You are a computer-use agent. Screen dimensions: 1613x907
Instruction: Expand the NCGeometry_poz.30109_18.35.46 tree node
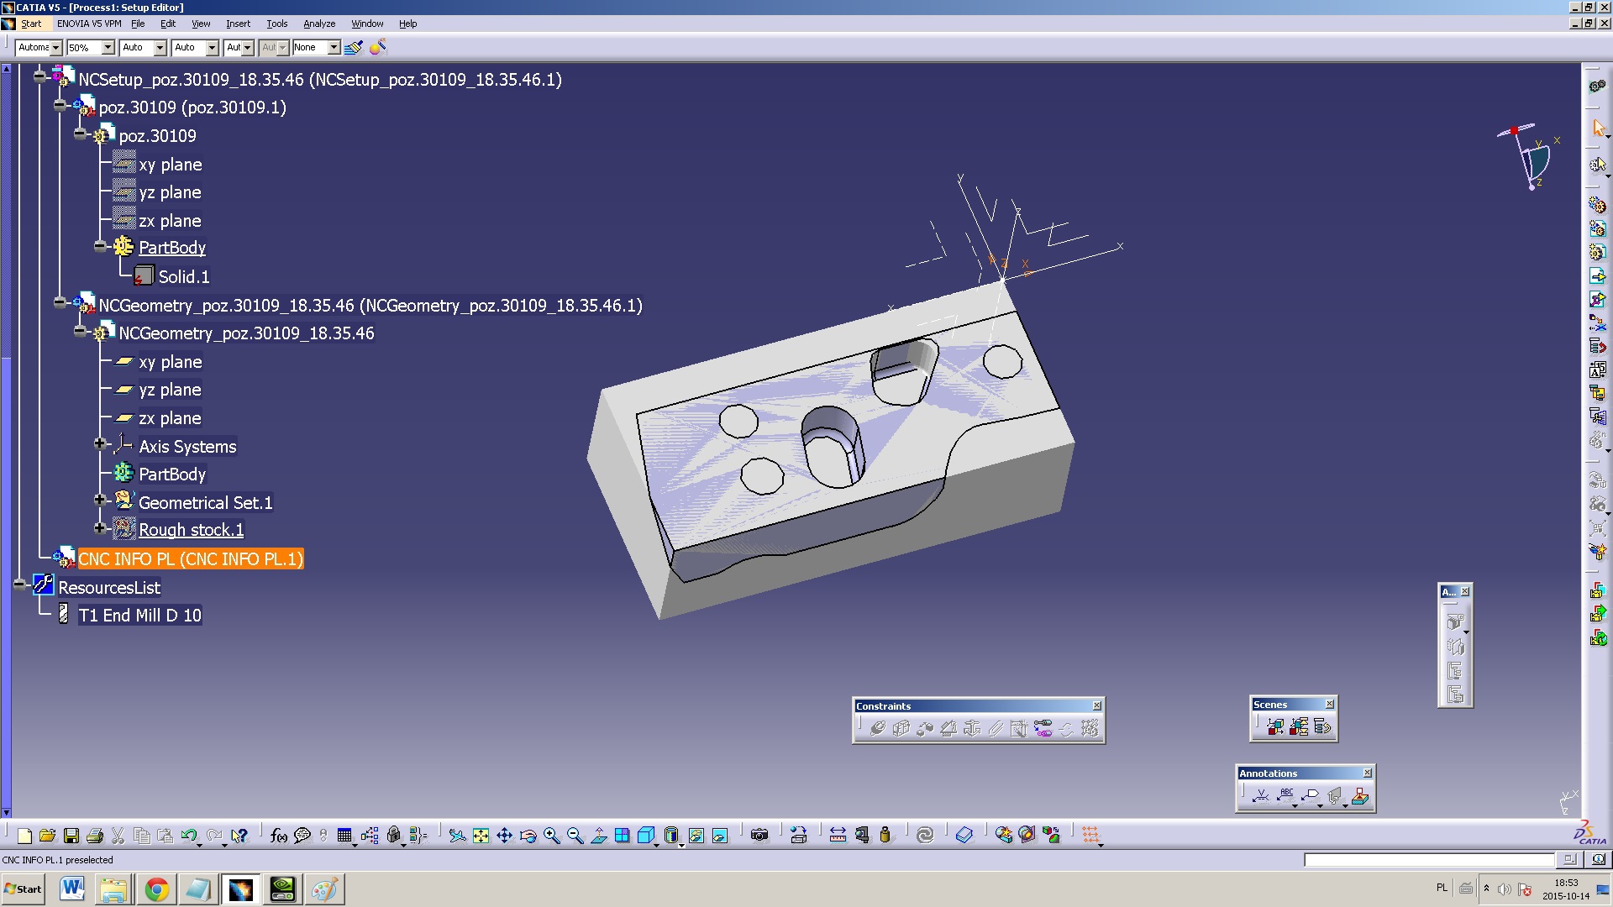point(63,305)
